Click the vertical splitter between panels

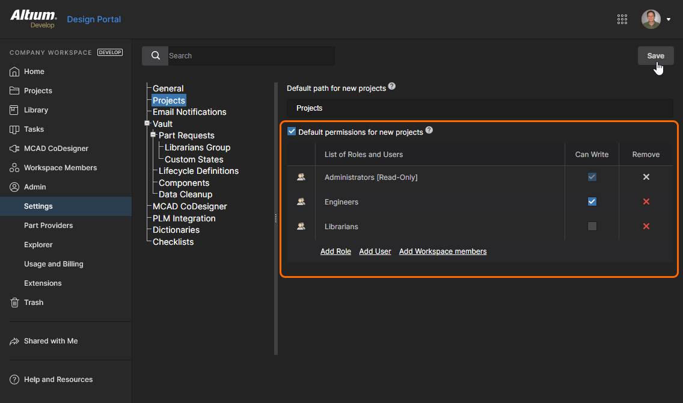(275, 218)
